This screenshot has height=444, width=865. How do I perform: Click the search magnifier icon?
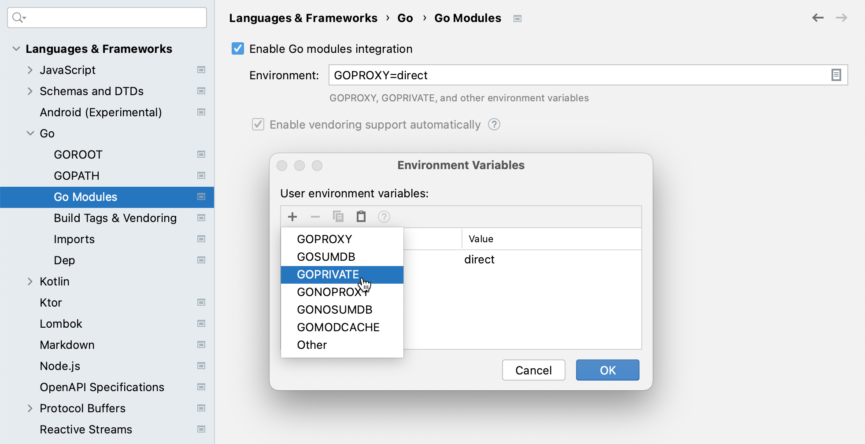18,18
